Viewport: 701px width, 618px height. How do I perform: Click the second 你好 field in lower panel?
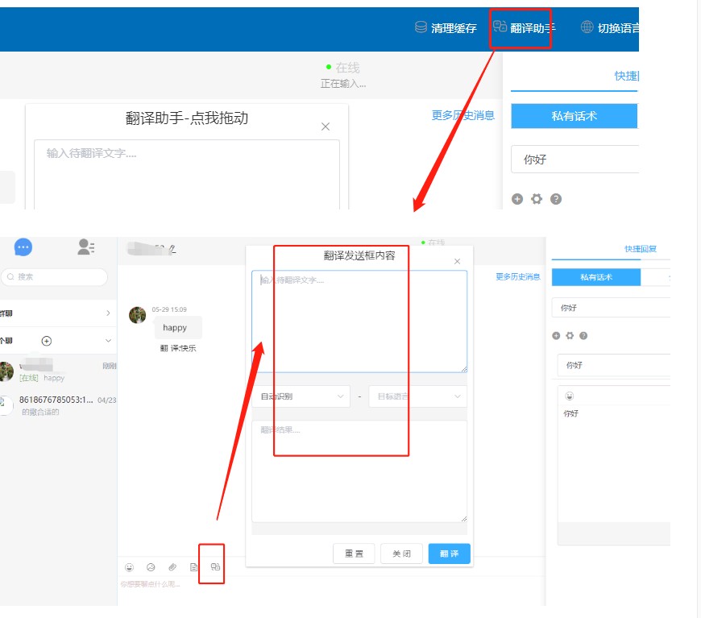614,365
